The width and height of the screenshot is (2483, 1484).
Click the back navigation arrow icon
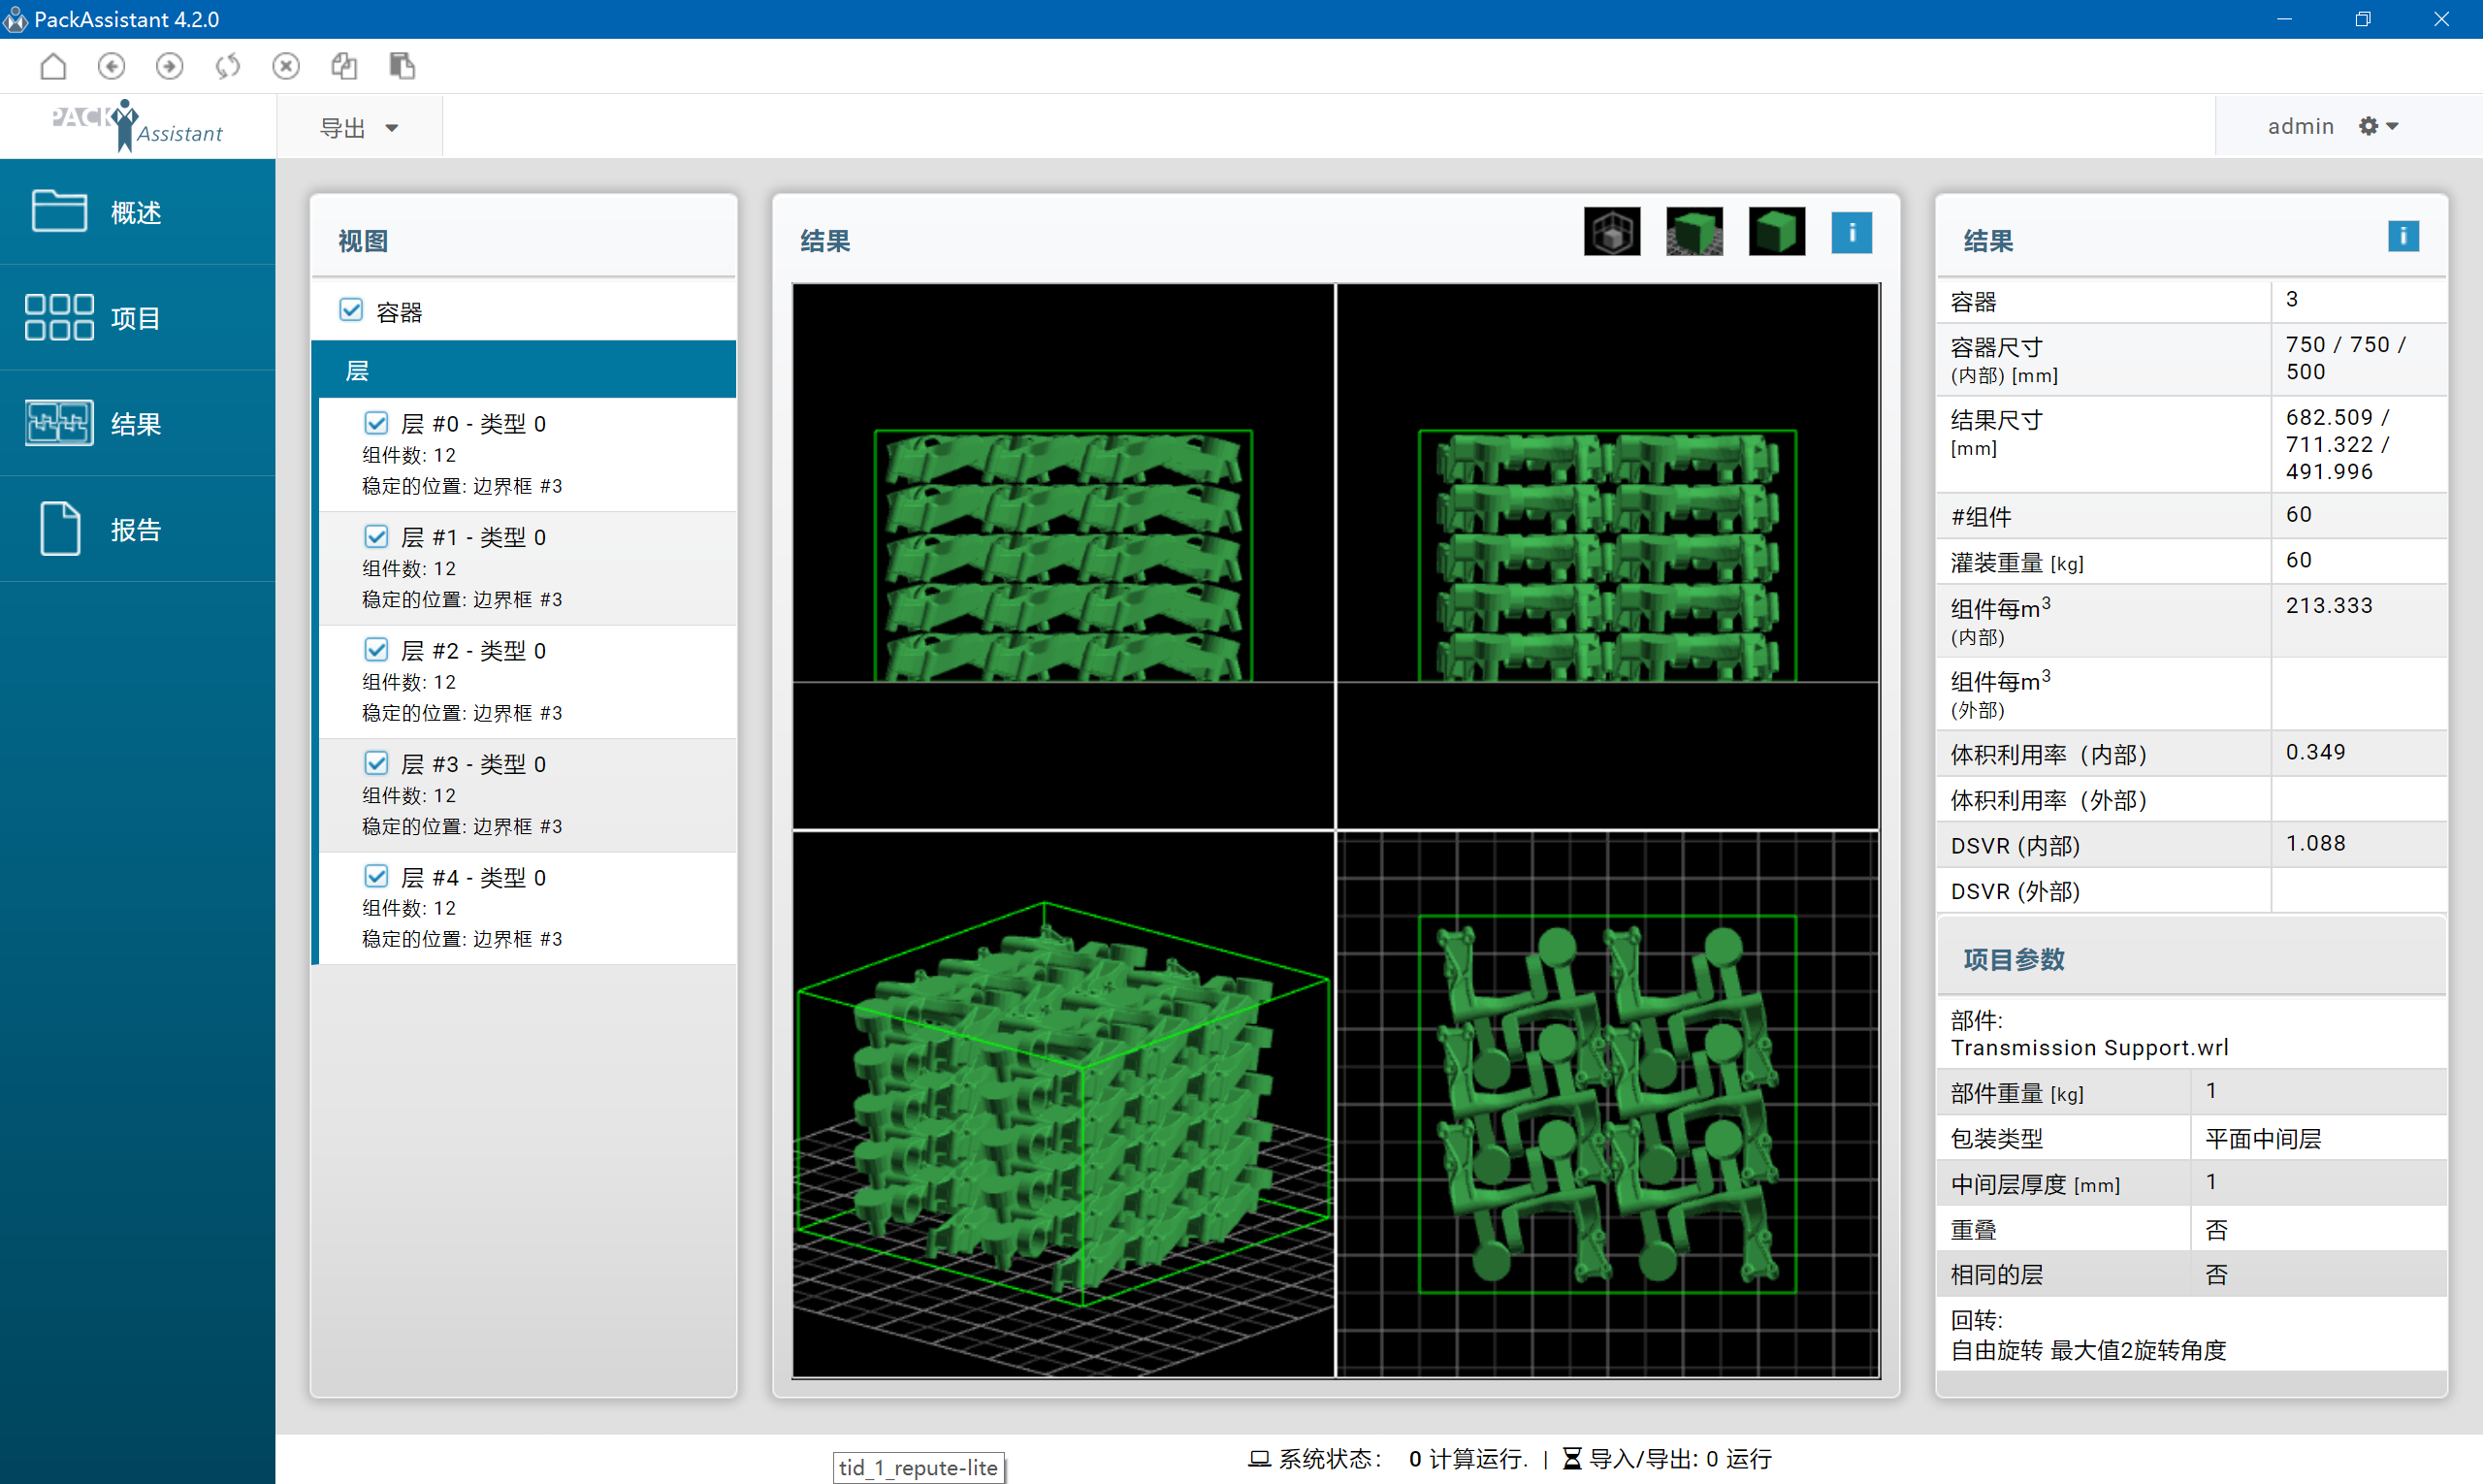pyautogui.click(x=111, y=66)
